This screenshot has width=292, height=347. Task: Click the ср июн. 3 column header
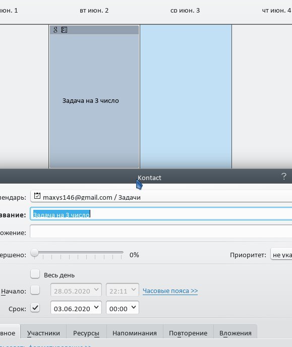click(185, 11)
